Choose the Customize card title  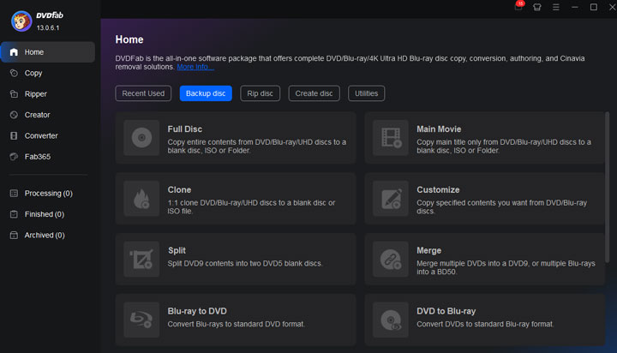[x=438, y=189]
